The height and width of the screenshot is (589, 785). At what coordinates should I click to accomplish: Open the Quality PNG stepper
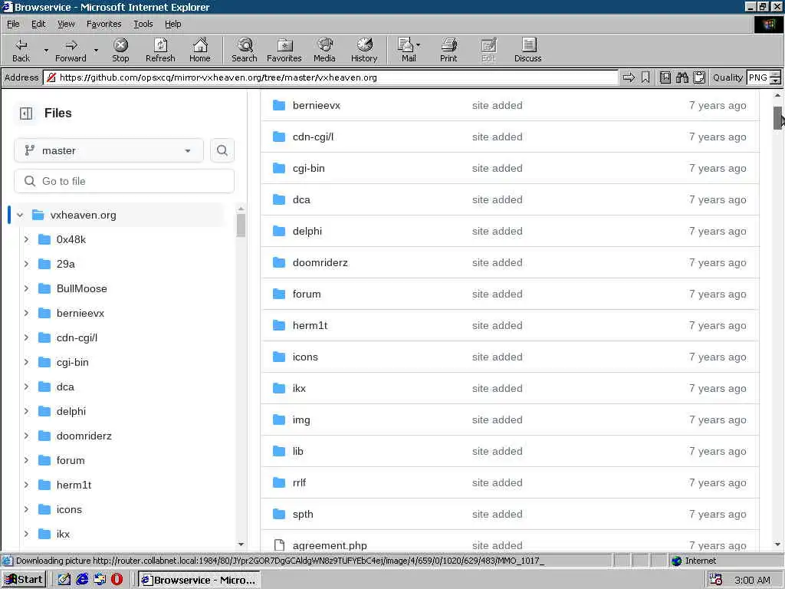click(x=775, y=77)
